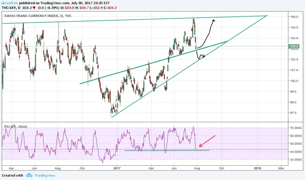This screenshot has height=180, width=305.
Task: Click the RSI 70.0000 level label
Action: click(296, 128)
